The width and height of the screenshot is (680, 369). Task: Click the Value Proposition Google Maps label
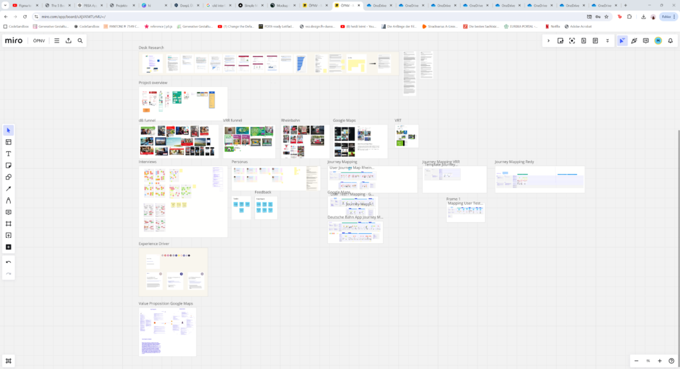[x=165, y=303]
